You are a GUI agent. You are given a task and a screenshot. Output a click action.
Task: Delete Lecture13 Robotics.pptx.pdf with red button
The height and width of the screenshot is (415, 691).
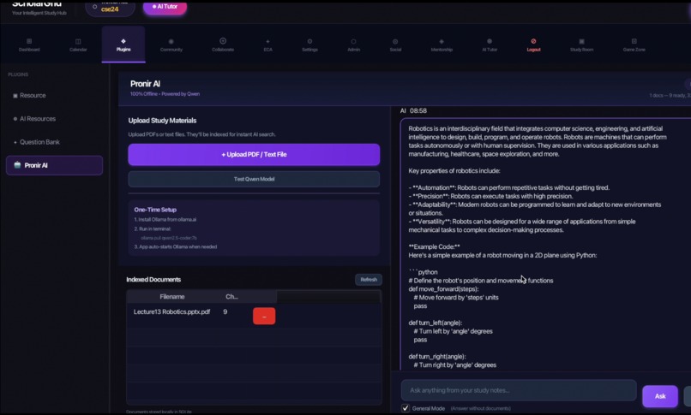point(264,316)
